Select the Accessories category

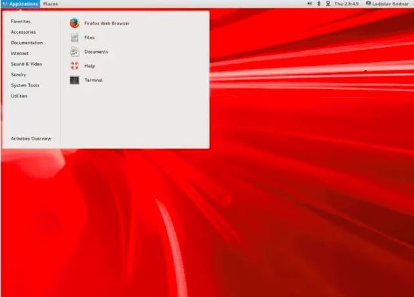coord(23,32)
